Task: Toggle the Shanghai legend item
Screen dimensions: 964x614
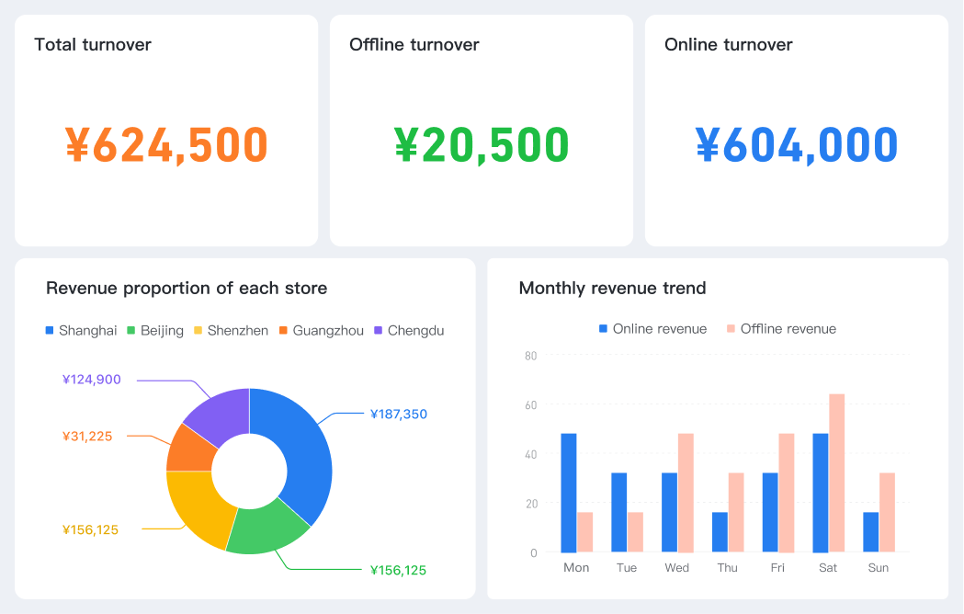Action: [x=81, y=330]
